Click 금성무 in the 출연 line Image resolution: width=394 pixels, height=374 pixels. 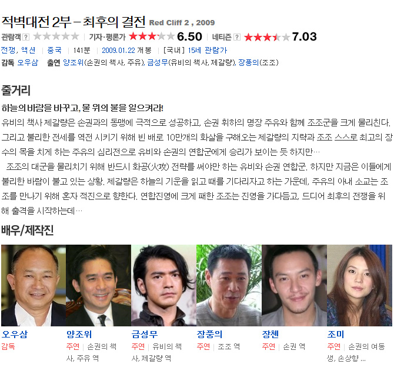[x=158, y=62]
